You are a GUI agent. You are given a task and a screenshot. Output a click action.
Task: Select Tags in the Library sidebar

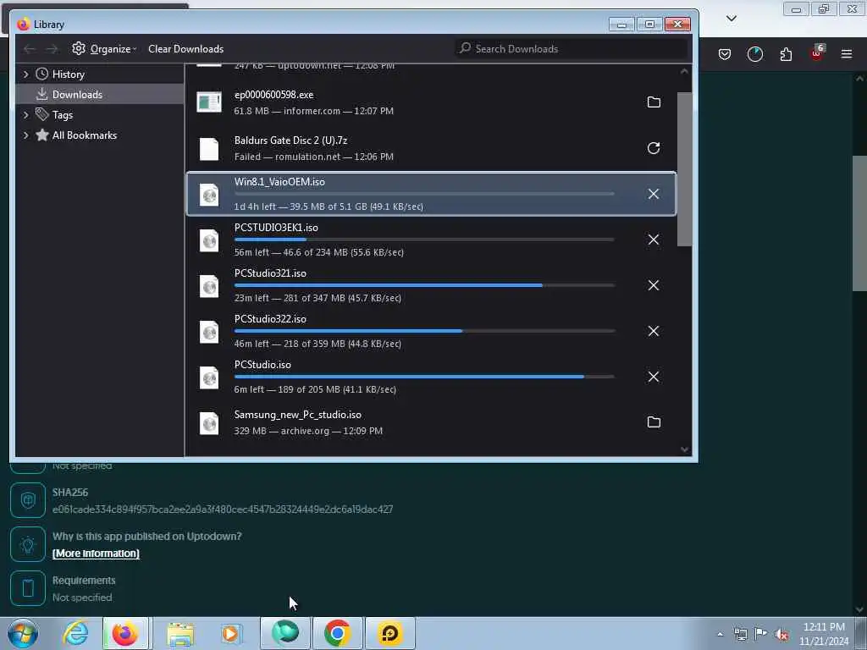(100, 115)
